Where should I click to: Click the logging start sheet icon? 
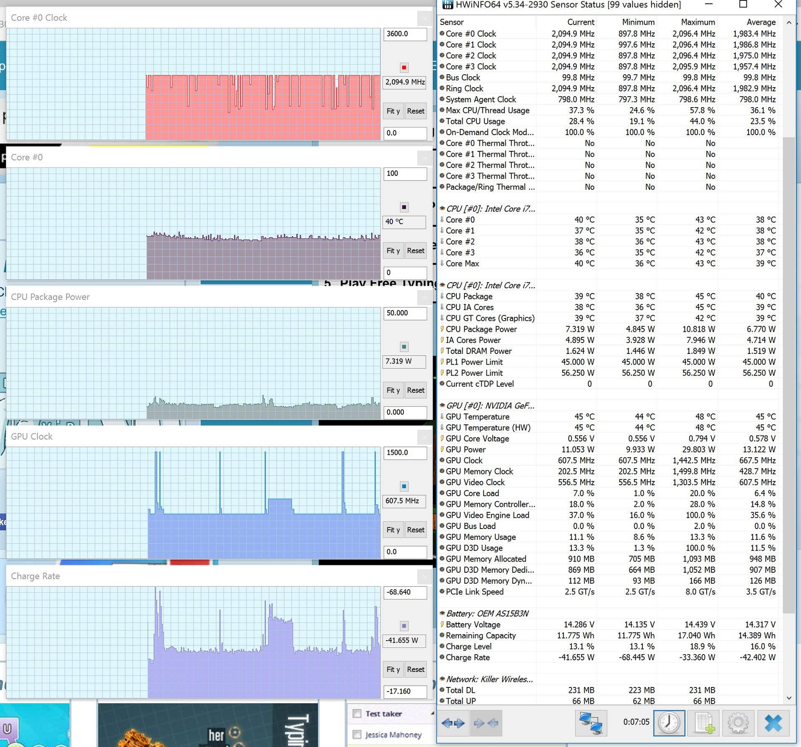coord(704,723)
